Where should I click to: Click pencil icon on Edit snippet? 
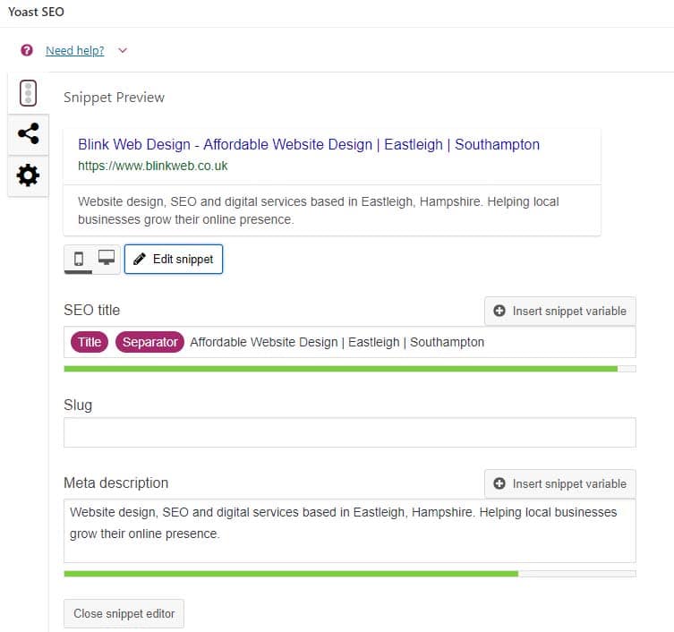[x=140, y=259]
